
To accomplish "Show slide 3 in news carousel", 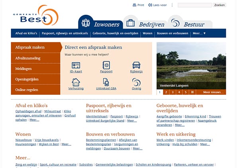I will 172,92.
